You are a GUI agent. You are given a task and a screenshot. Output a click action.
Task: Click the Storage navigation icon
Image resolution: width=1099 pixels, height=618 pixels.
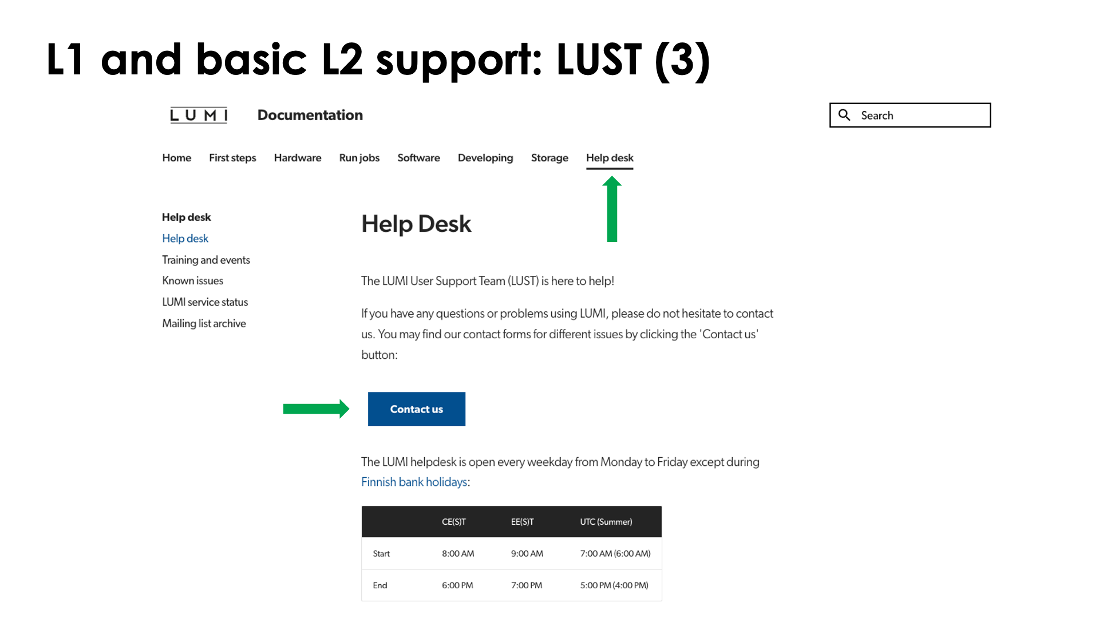coord(550,159)
